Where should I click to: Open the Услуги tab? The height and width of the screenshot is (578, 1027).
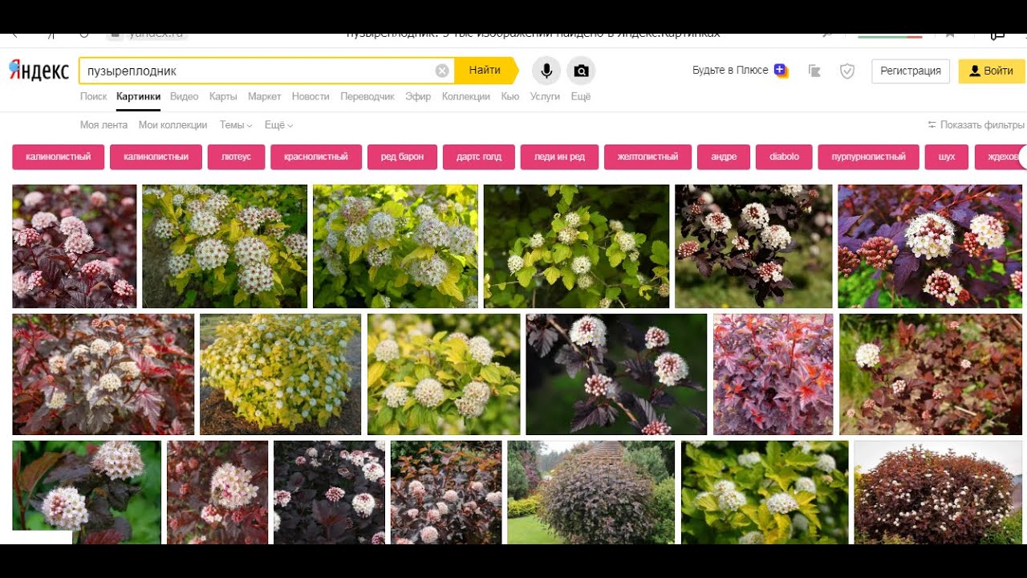pyautogui.click(x=545, y=96)
